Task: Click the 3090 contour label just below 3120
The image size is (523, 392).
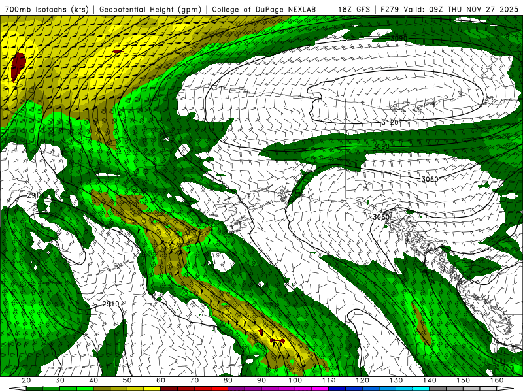Action: 381,146
